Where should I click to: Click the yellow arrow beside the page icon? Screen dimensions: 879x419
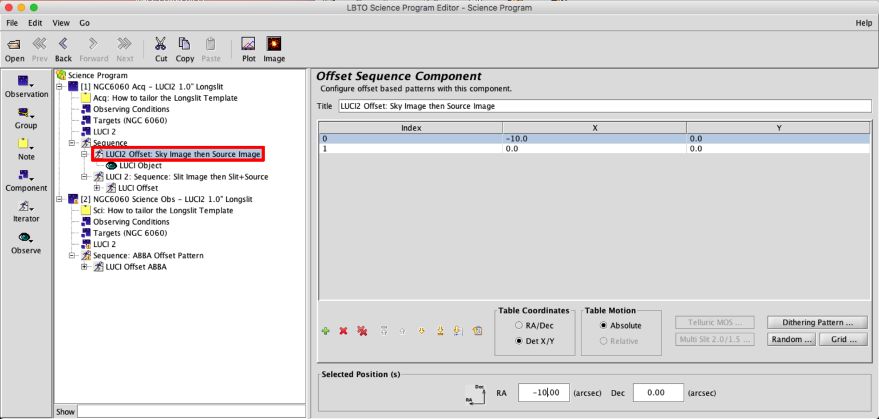(457, 331)
